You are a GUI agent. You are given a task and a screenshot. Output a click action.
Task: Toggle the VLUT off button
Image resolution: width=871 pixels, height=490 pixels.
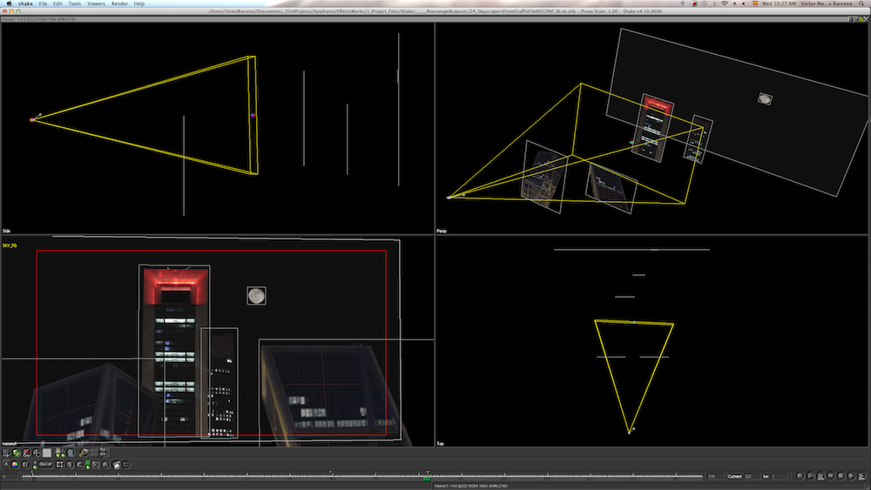[x=45, y=465]
